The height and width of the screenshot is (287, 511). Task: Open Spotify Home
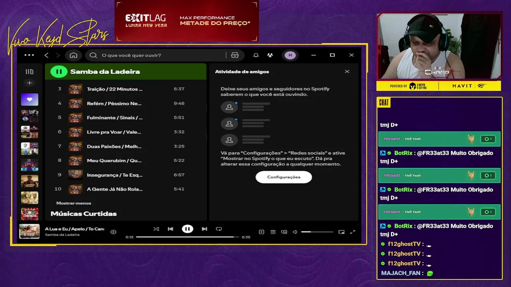coord(73,55)
